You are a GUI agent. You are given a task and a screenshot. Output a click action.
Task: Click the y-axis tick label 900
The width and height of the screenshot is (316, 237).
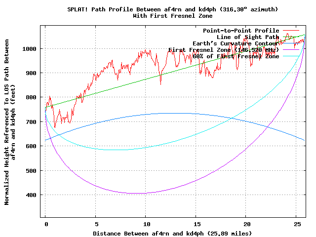31,73
